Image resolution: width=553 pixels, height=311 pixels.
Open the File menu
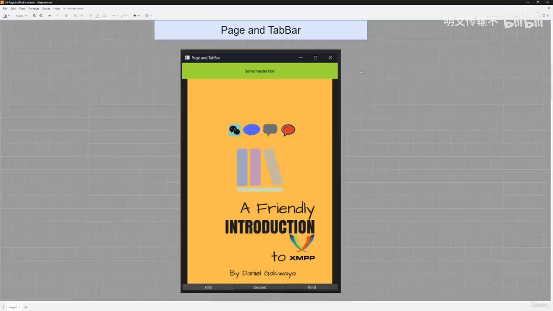[5, 9]
